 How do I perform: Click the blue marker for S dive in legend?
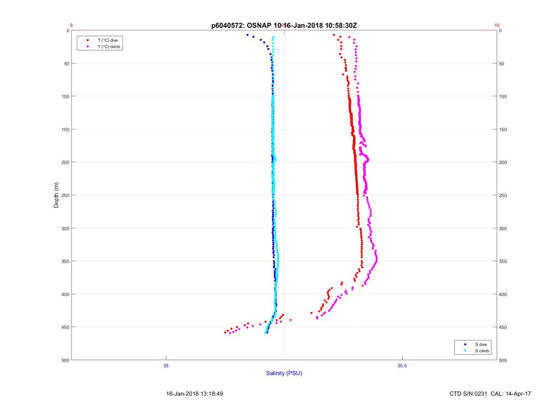coord(465,344)
